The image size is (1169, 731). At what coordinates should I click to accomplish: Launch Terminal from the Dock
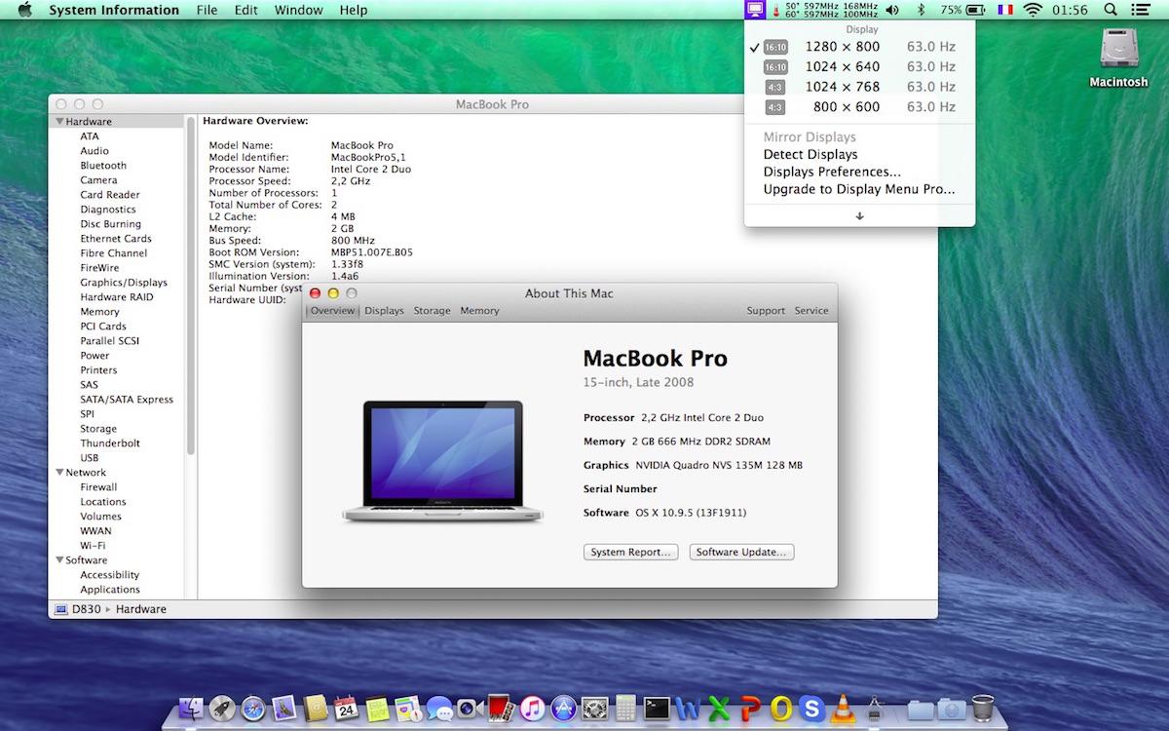(658, 708)
